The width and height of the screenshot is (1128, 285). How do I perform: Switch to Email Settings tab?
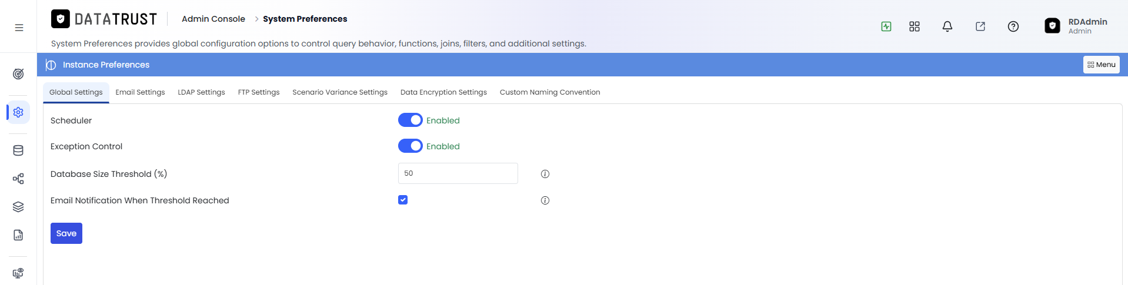click(x=140, y=92)
